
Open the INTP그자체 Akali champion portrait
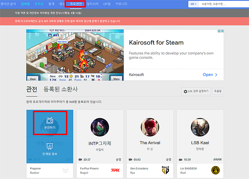click(x=100, y=127)
